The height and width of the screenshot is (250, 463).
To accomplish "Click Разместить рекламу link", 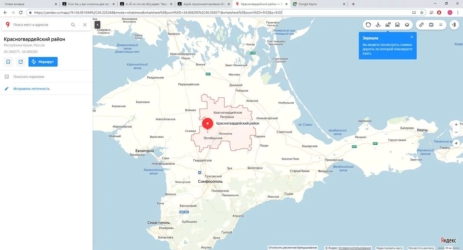I will click(422, 248).
